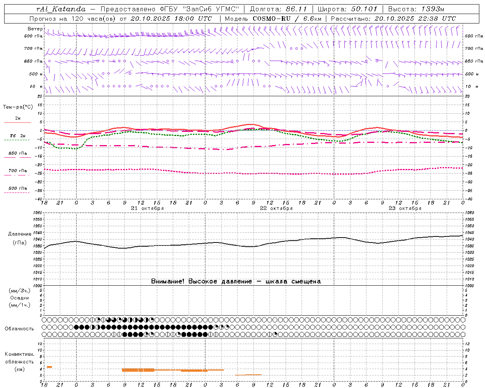Click the Конвективн. облачность label
The width and height of the screenshot is (485, 388).
(x=19, y=358)
